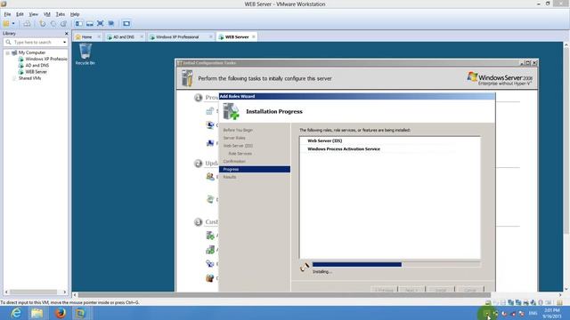Toggle Unity mode in the toolbar
570x320 pixels.
coord(111,24)
